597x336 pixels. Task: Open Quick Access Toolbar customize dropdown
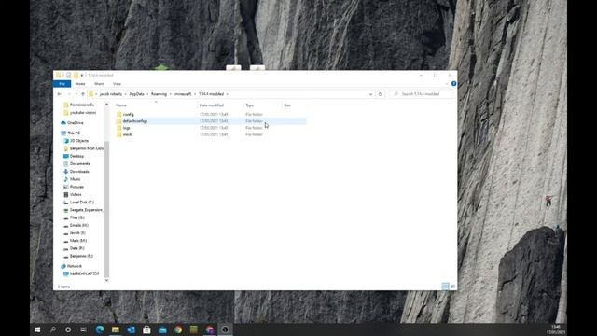point(82,76)
